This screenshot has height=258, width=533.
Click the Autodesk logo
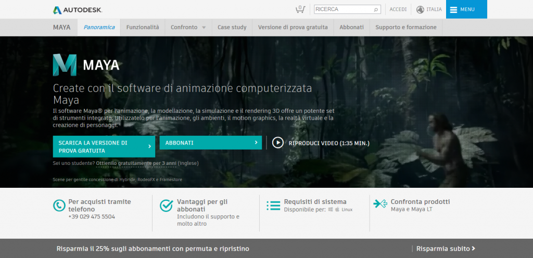78,10
